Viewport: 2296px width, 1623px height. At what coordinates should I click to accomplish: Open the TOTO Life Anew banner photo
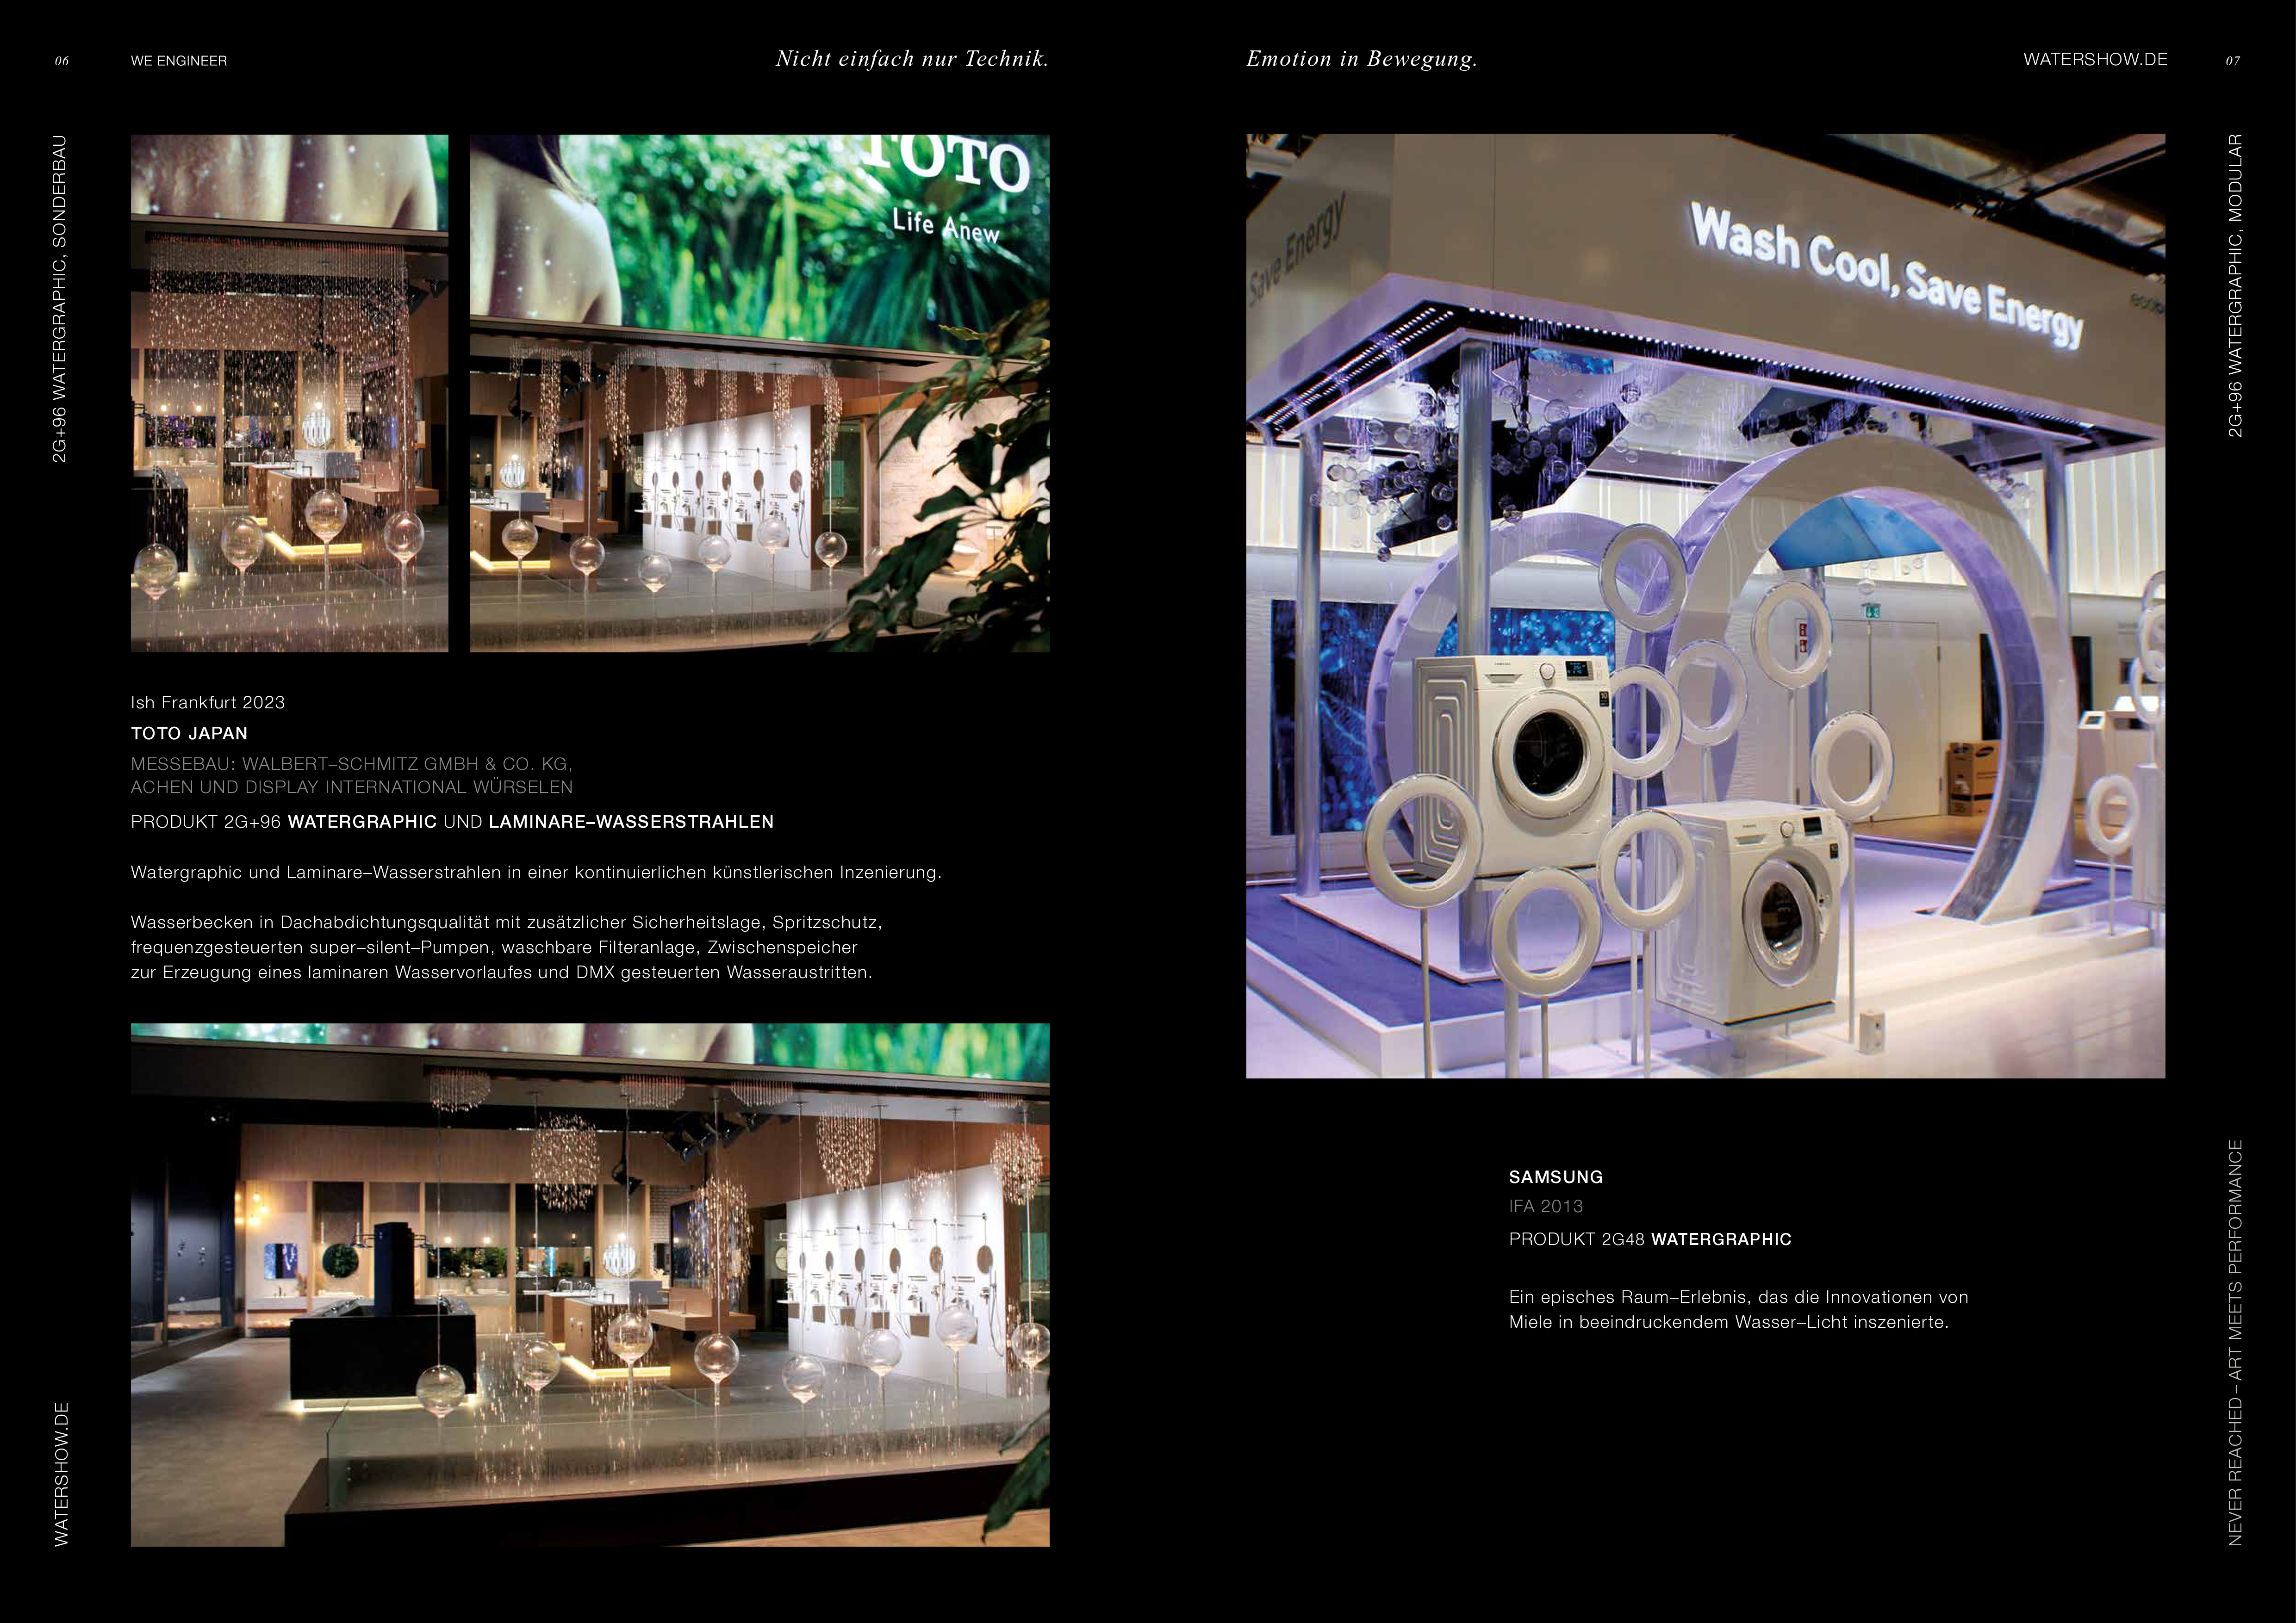pyautogui.click(x=759, y=393)
